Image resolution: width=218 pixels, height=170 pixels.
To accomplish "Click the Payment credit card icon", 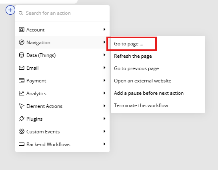I will (x=22, y=80).
